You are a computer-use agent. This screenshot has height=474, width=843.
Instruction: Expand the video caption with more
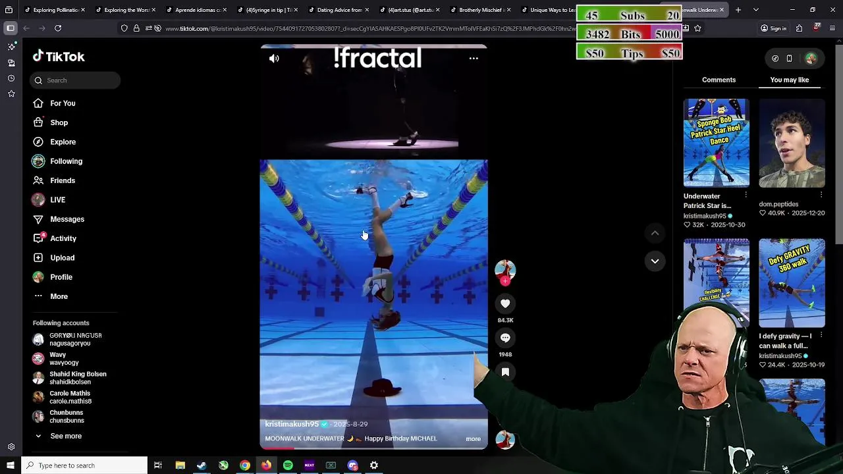(x=473, y=438)
